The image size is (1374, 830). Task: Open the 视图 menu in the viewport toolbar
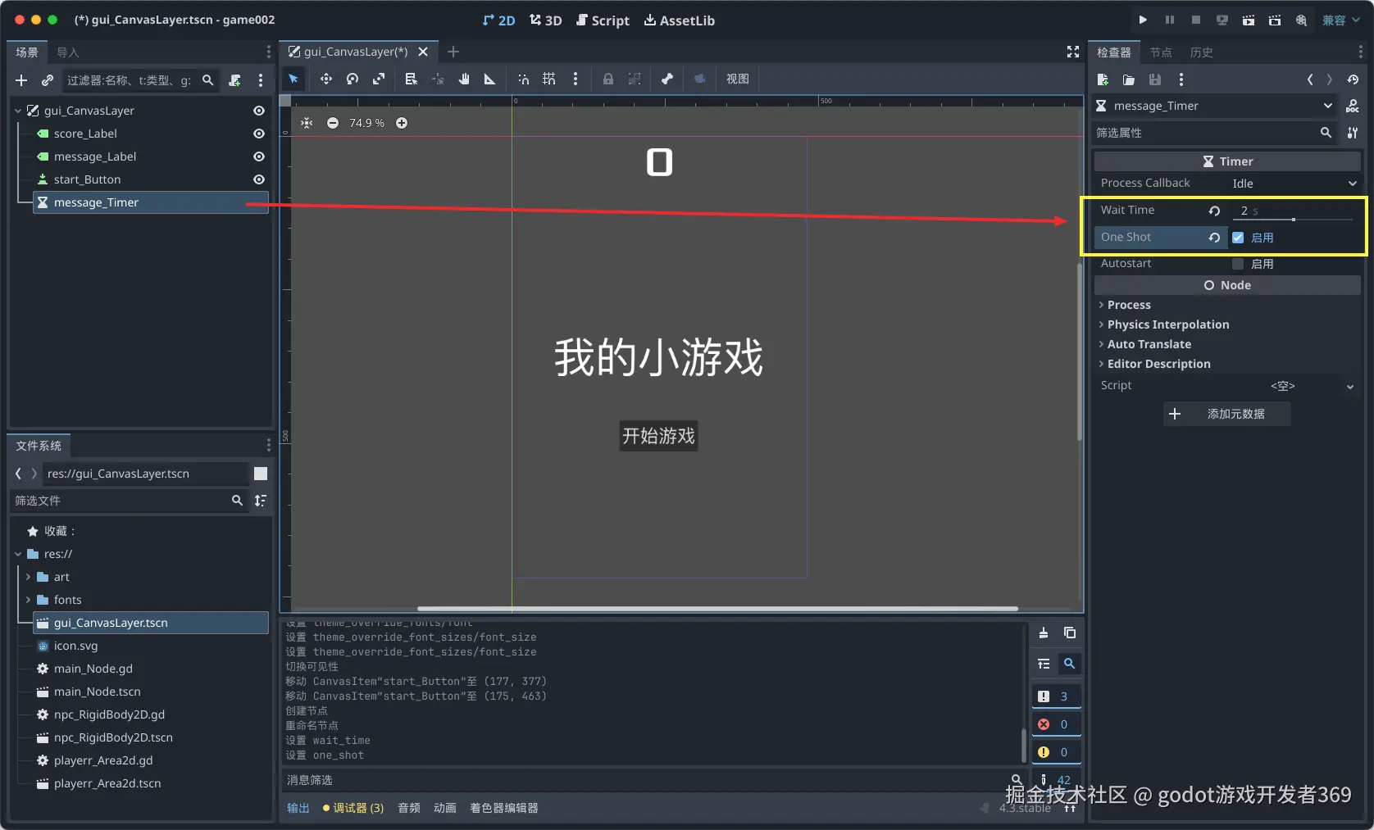(x=738, y=79)
